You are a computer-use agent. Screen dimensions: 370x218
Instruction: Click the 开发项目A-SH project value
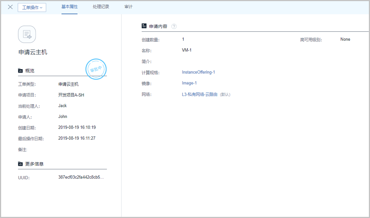coord(71,95)
